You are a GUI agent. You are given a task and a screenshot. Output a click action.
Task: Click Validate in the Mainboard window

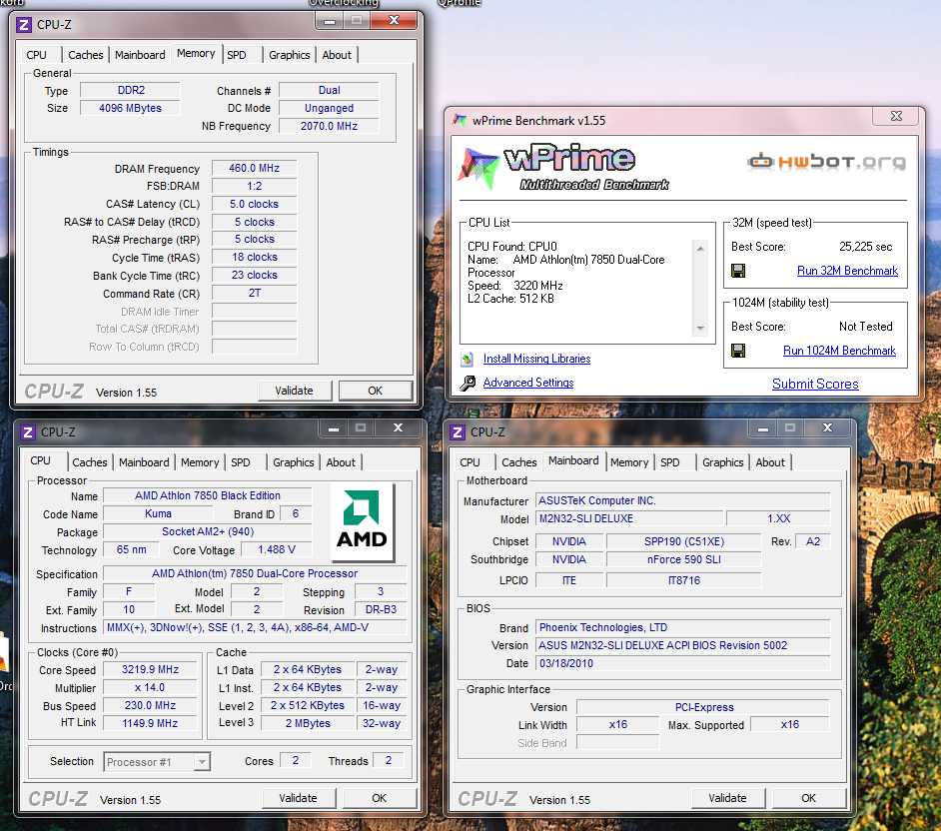[728, 798]
